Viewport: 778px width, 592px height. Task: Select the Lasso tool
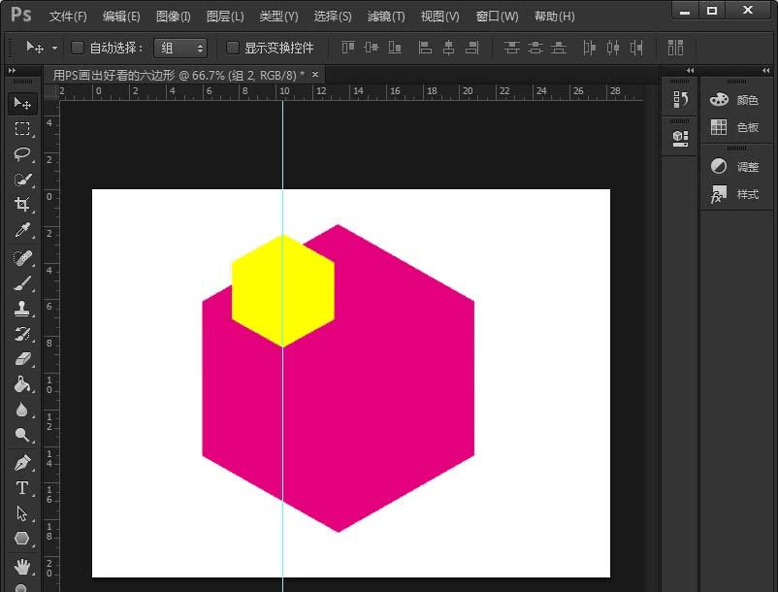(x=22, y=154)
